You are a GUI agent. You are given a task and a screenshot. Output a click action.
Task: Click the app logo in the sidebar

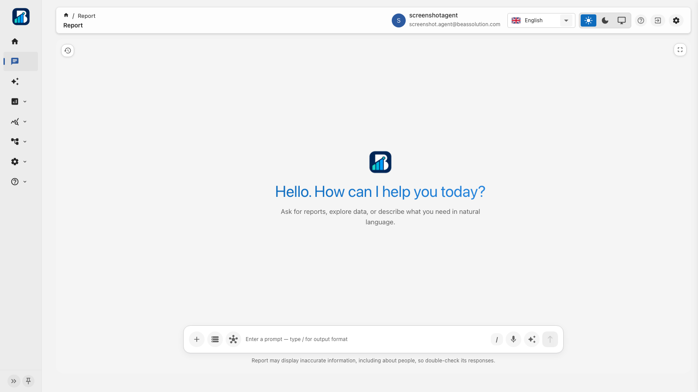(x=21, y=17)
